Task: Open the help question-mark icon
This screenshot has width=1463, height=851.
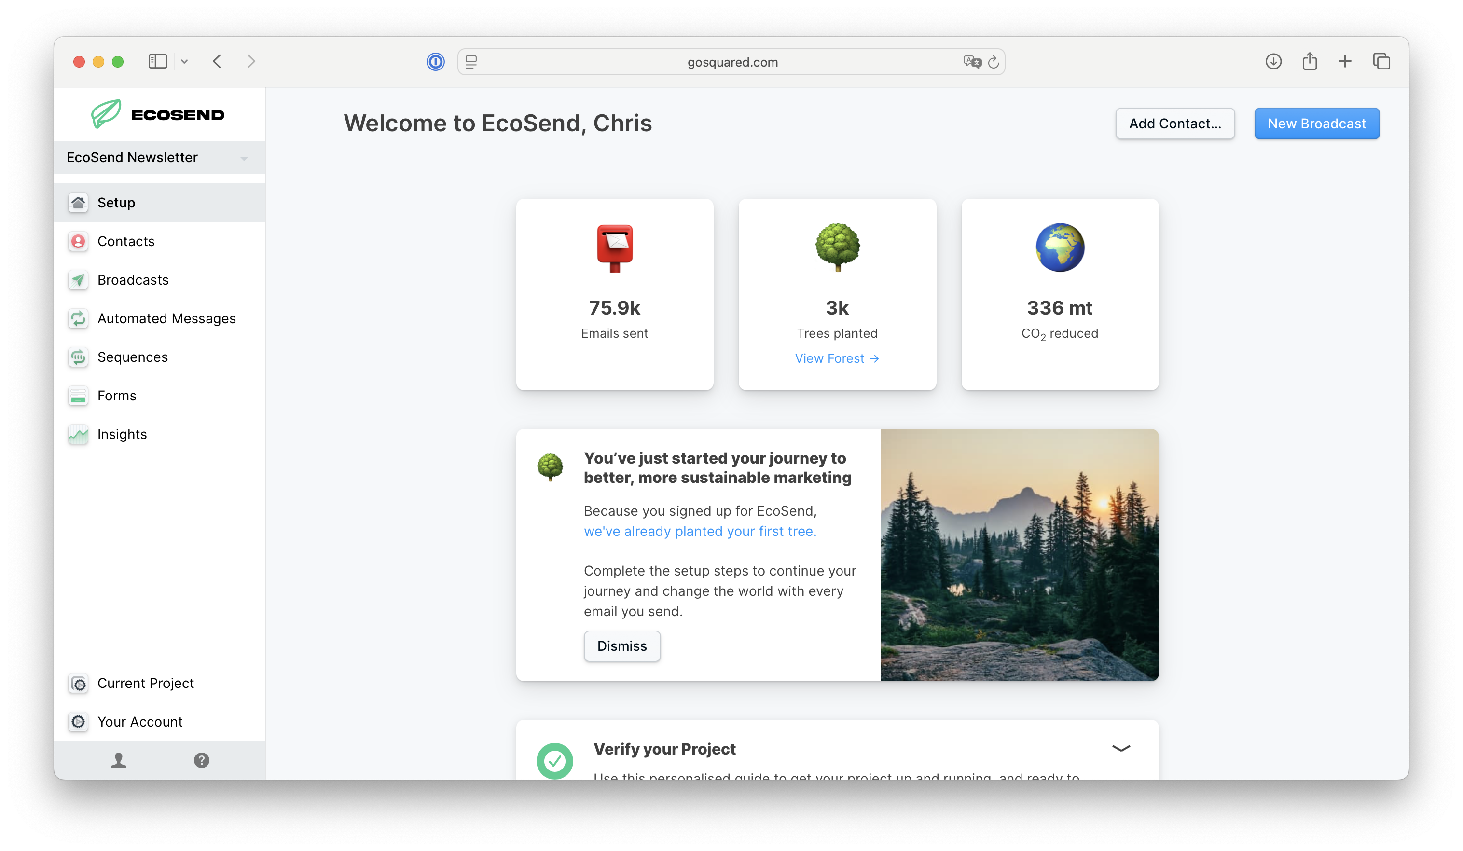Action: [x=202, y=760]
